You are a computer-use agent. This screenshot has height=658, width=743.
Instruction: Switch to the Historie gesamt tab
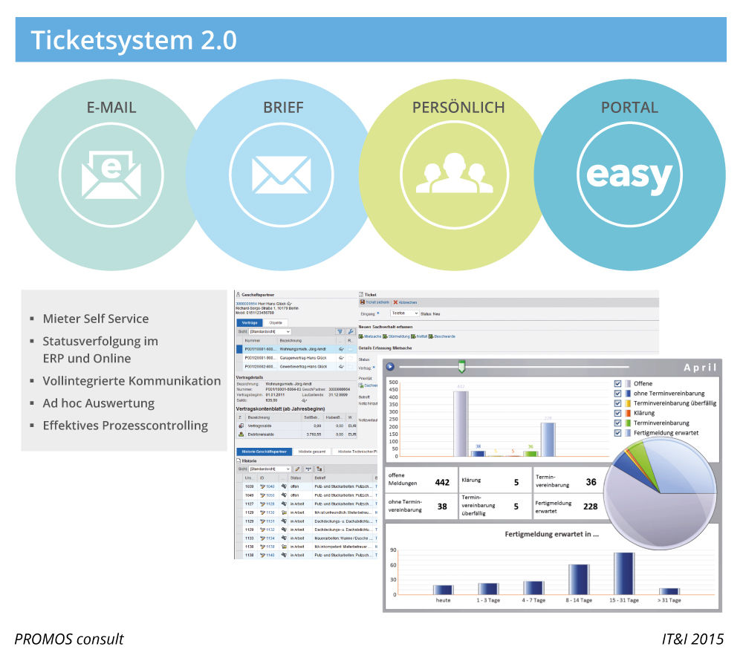[x=311, y=452]
